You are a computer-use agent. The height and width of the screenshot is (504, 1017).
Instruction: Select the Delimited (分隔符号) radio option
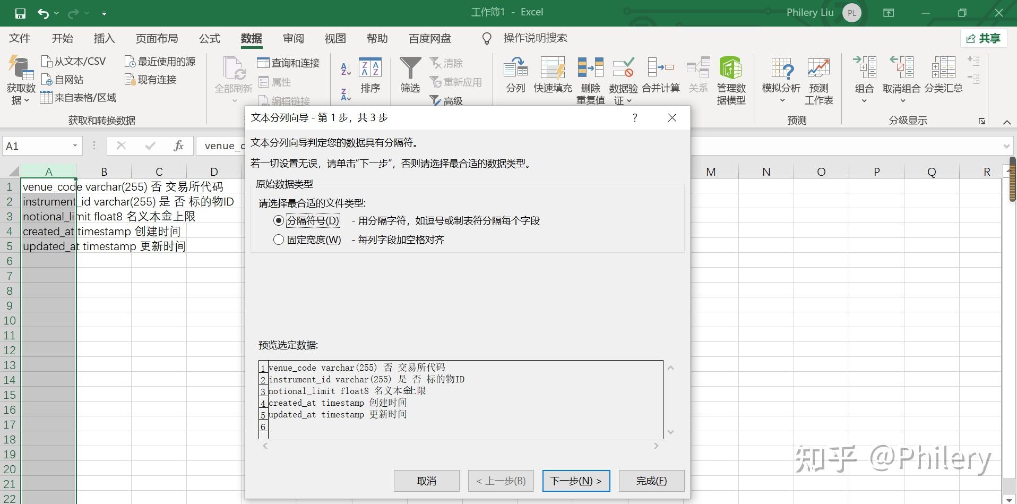click(x=279, y=220)
